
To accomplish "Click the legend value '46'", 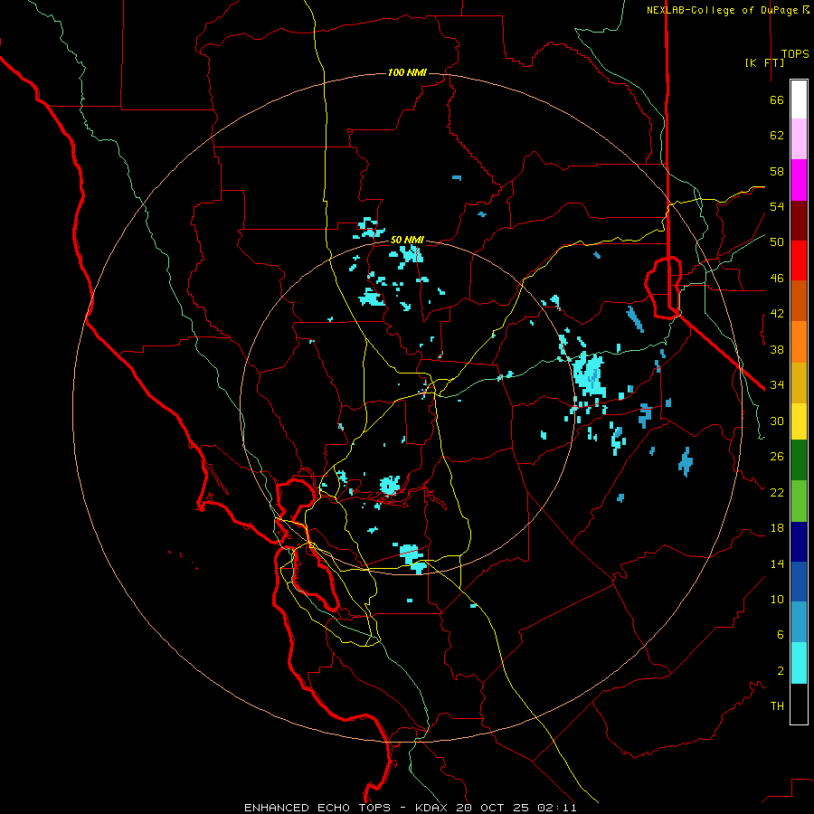I will click(777, 279).
